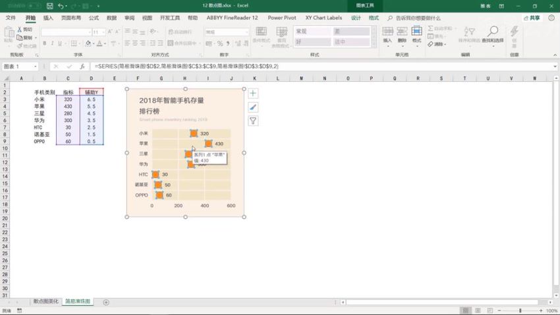Toggle Italic formatting
The image size is (560, 315).
(x=52, y=43)
